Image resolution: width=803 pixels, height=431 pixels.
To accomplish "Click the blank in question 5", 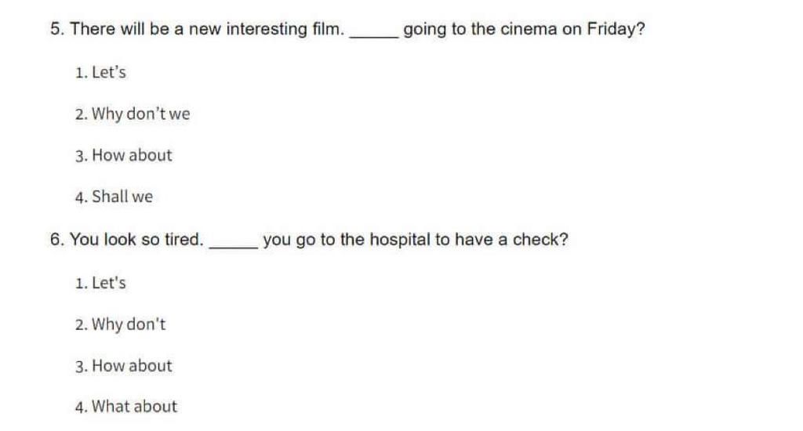I will pyautogui.click(x=373, y=34).
